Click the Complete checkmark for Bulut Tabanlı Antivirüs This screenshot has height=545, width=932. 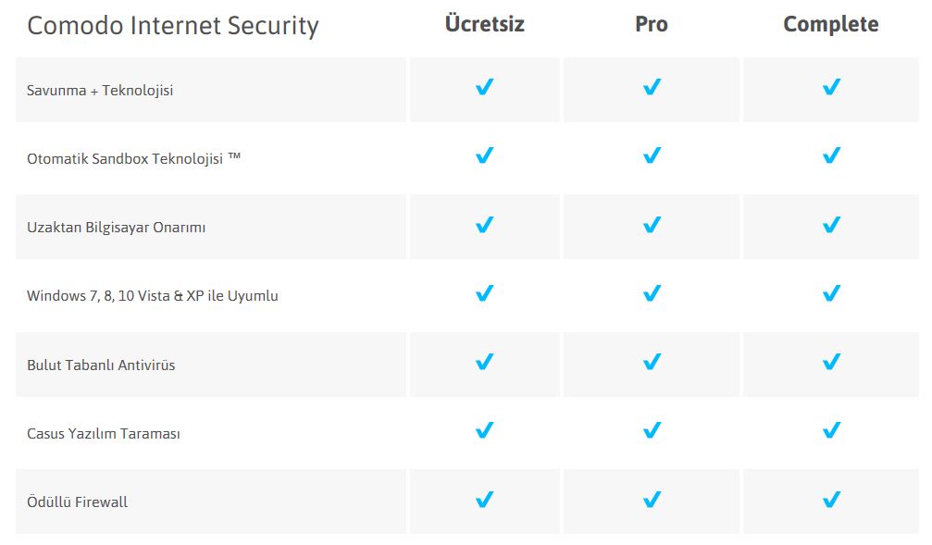point(831,362)
